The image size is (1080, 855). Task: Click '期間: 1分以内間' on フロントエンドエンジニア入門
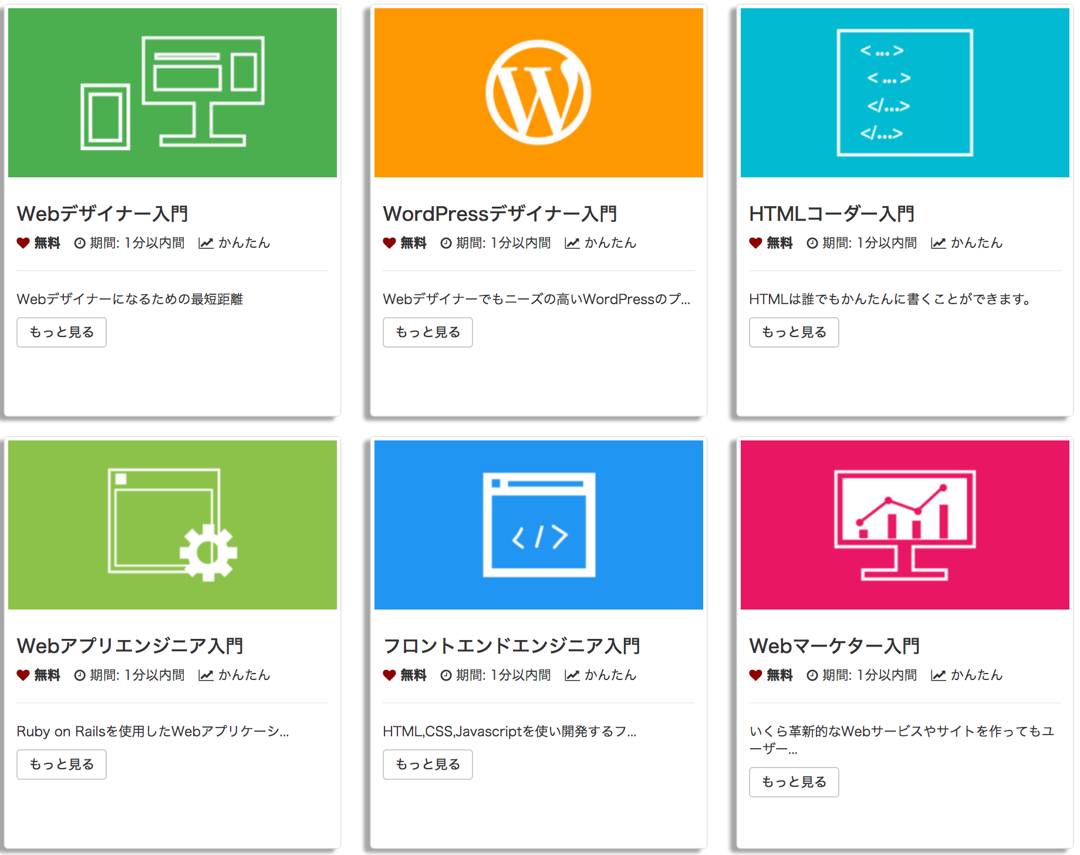504,675
